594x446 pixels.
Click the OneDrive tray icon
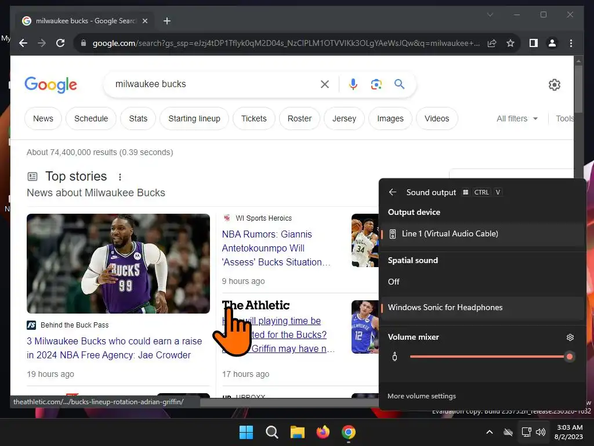click(x=508, y=432)
